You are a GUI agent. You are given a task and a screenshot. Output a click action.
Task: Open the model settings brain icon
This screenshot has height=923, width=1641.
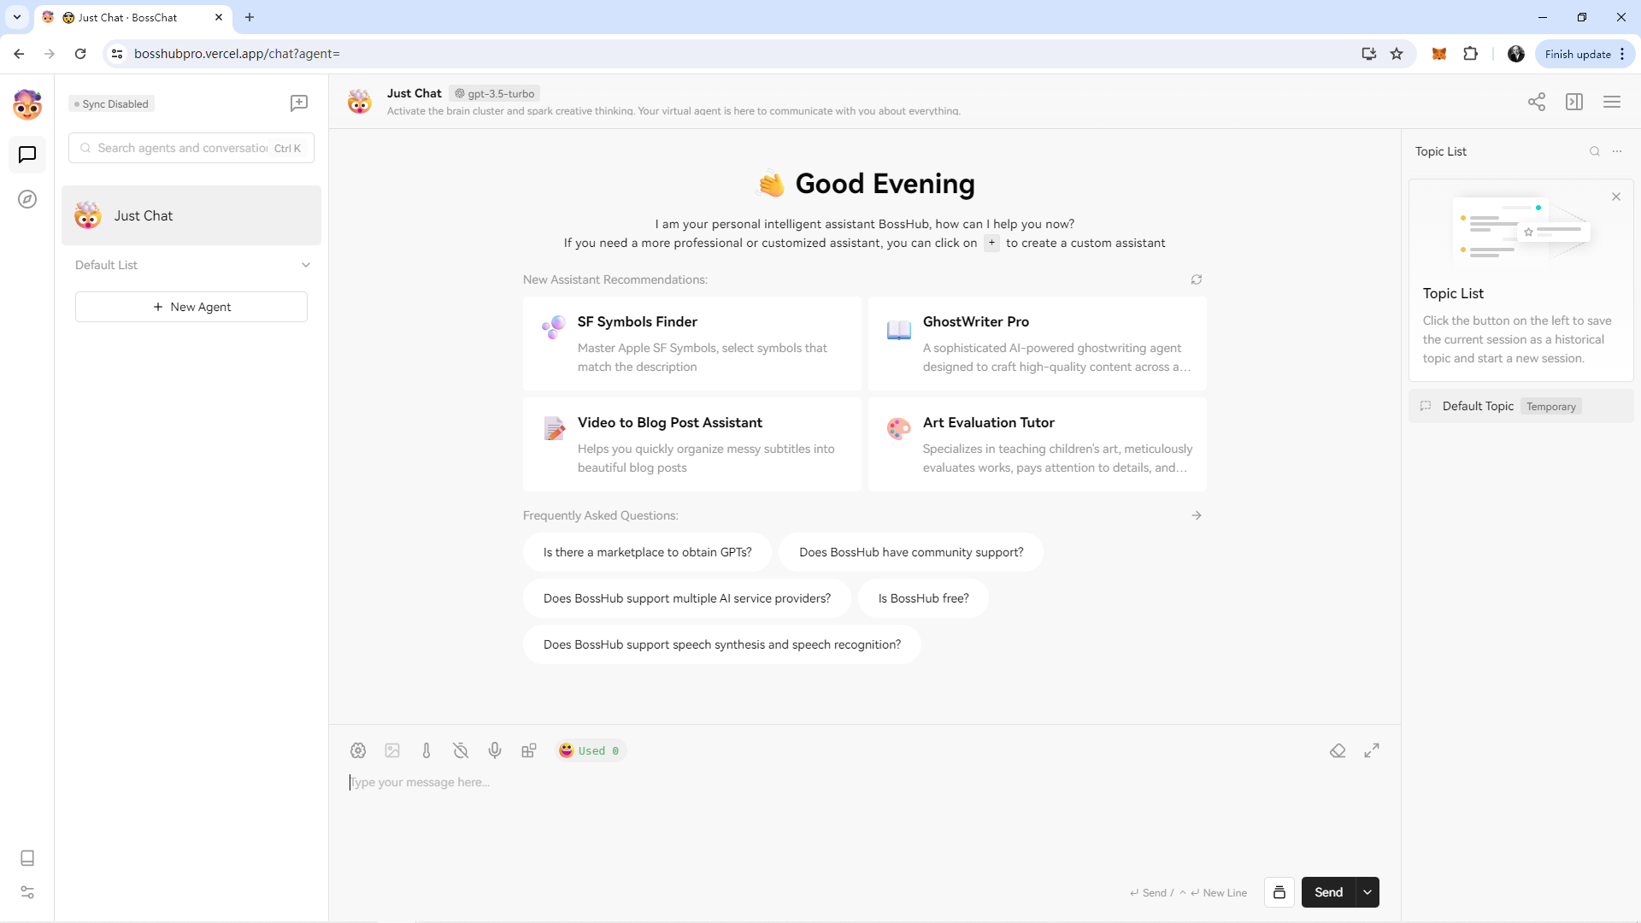pos(358,750)
